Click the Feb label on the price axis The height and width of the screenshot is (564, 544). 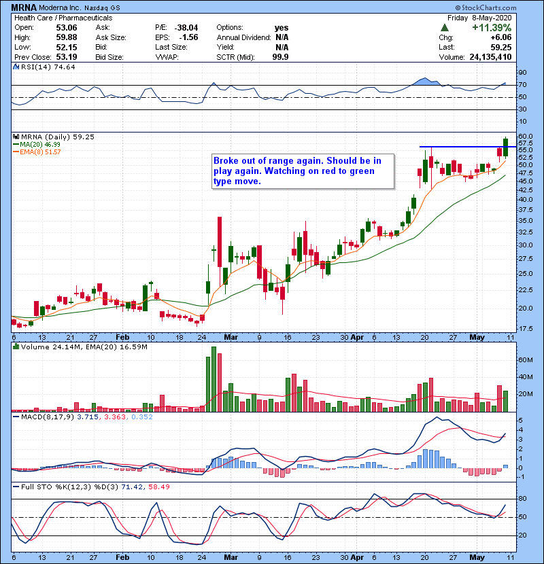tap(122, 338)
